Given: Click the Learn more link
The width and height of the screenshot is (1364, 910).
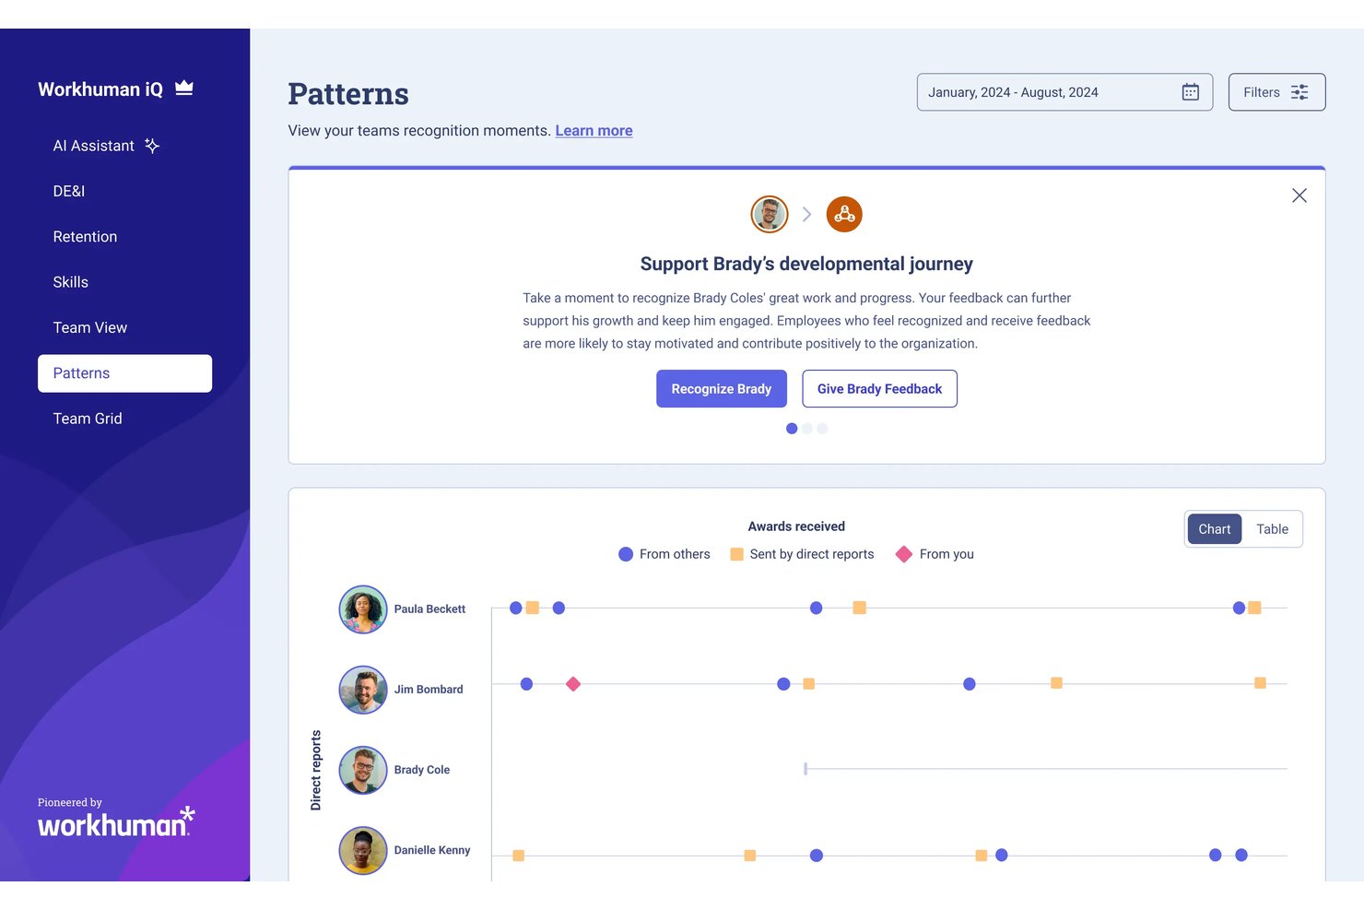Looking at the screenshot, I should 594,131.
